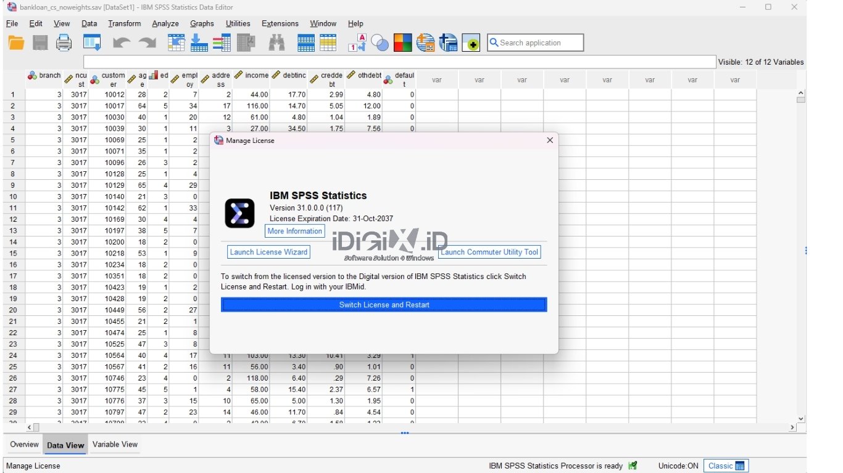Switch to the Variable View tab
843x473 pixels.
coord(115,444)
